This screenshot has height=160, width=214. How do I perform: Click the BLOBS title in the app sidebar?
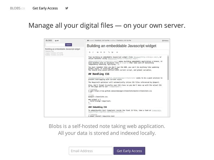click(49, 41)
